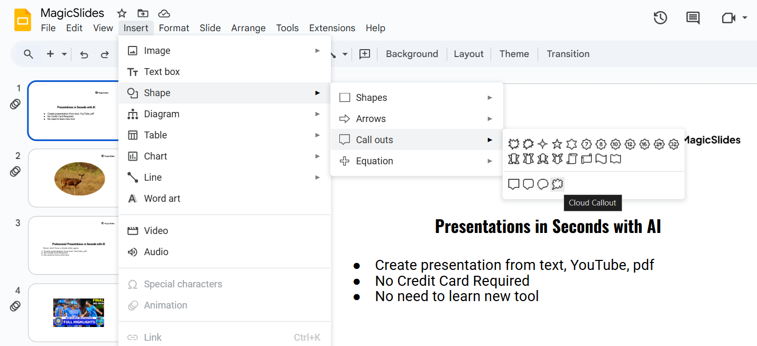The height and width of the screenshot is (346, 757).
Task: Click the Background button
Action: pos(412,54)
